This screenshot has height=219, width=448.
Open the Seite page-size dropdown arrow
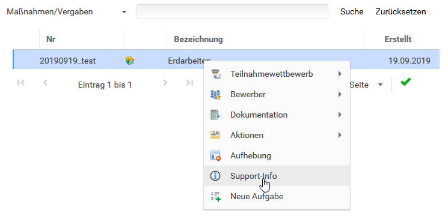coord(380,85)
